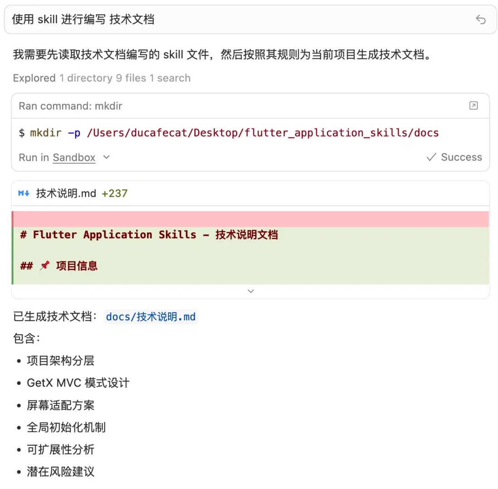
Task: Click the pin emoji in the 项目信息 heading
Action: tap(44, 266)
